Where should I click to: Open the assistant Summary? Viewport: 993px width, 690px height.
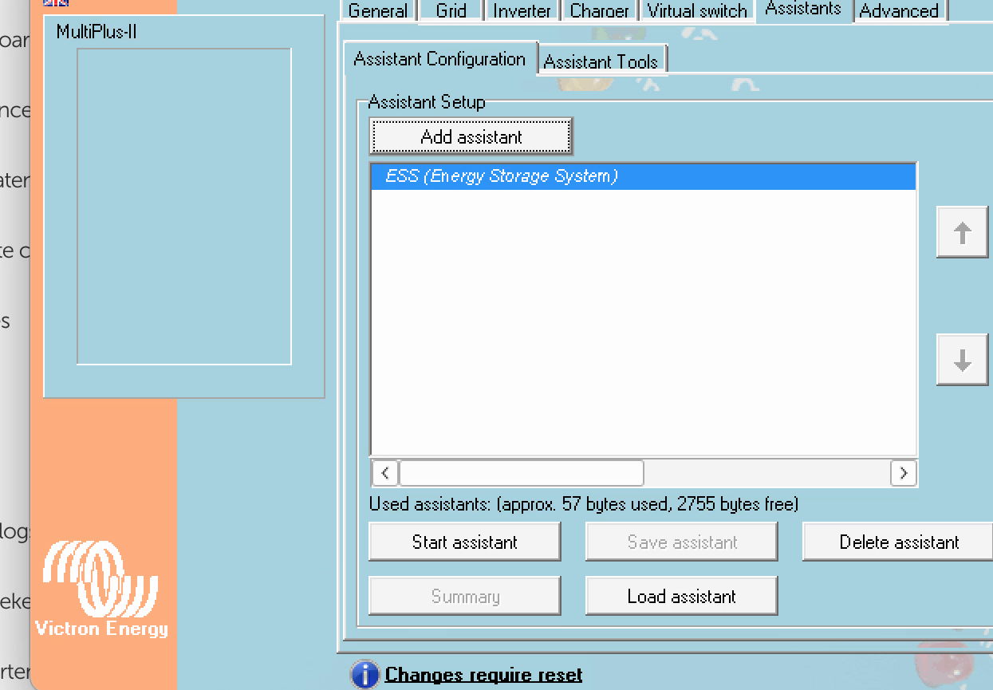click(465, 597)
